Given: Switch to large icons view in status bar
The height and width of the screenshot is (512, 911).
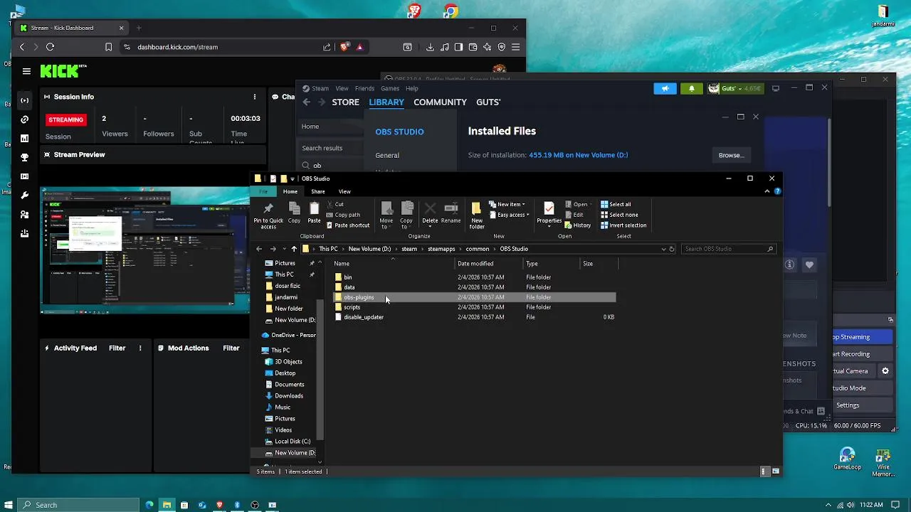Looking at the screenshot, I should point(776,471).
